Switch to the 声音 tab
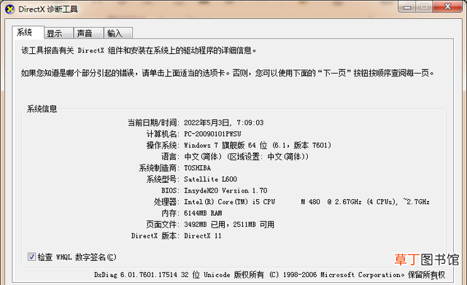 tap(88, 34)
